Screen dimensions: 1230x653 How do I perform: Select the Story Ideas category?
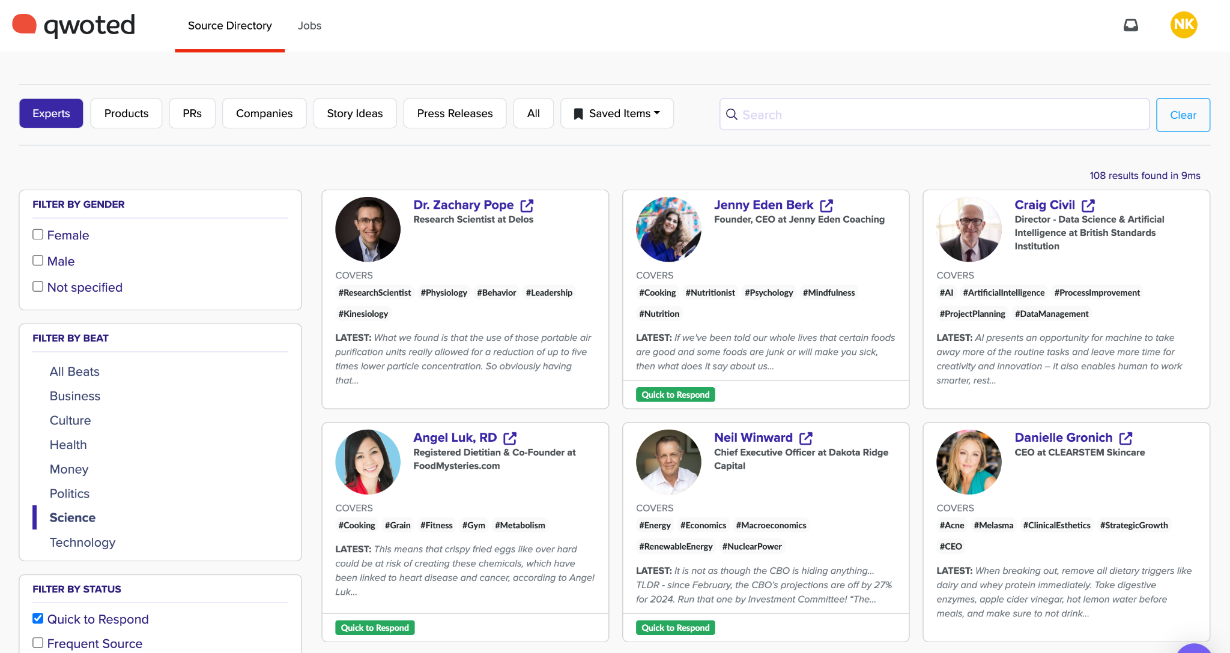tap(355, 113)
